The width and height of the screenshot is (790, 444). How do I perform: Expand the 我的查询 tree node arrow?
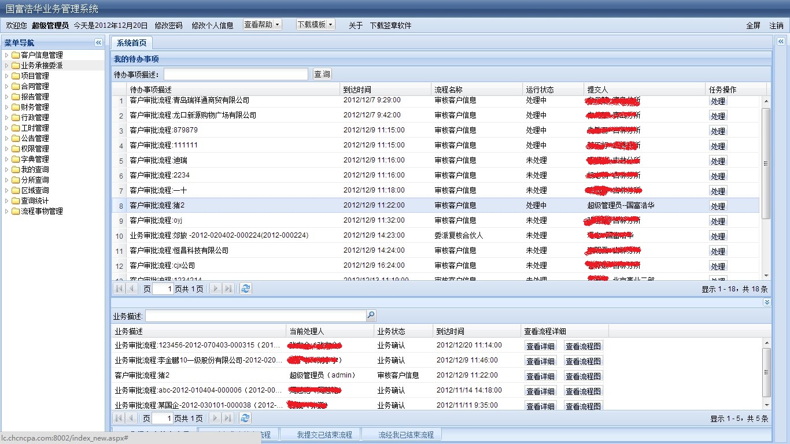[x=6, y=169]
